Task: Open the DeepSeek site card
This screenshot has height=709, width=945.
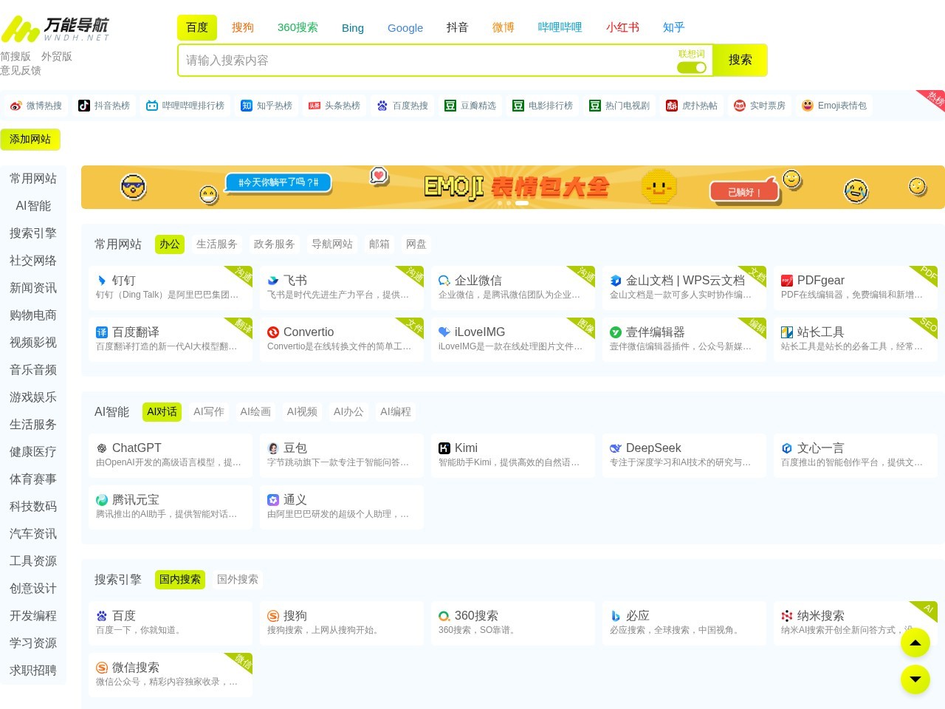Action: point(684,455)
